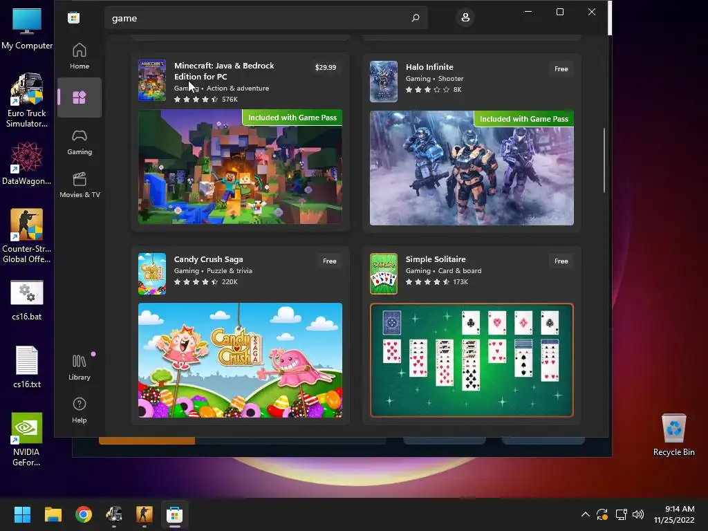708x531 pixels.
Task: Click the sync update tray icon
Action: pyautogui.click(x=602, y=514)
